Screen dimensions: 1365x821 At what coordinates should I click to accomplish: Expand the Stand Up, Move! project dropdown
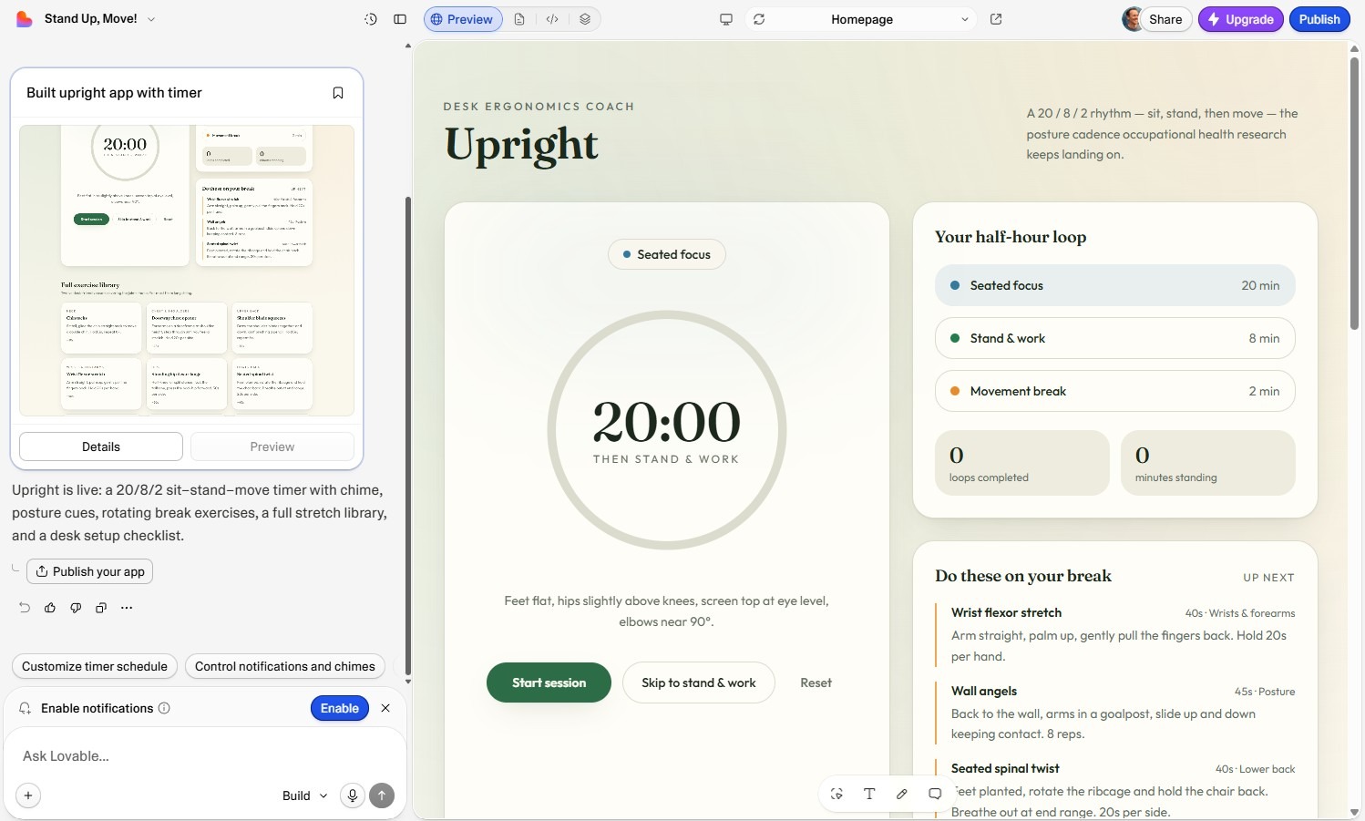click(151, 19)
